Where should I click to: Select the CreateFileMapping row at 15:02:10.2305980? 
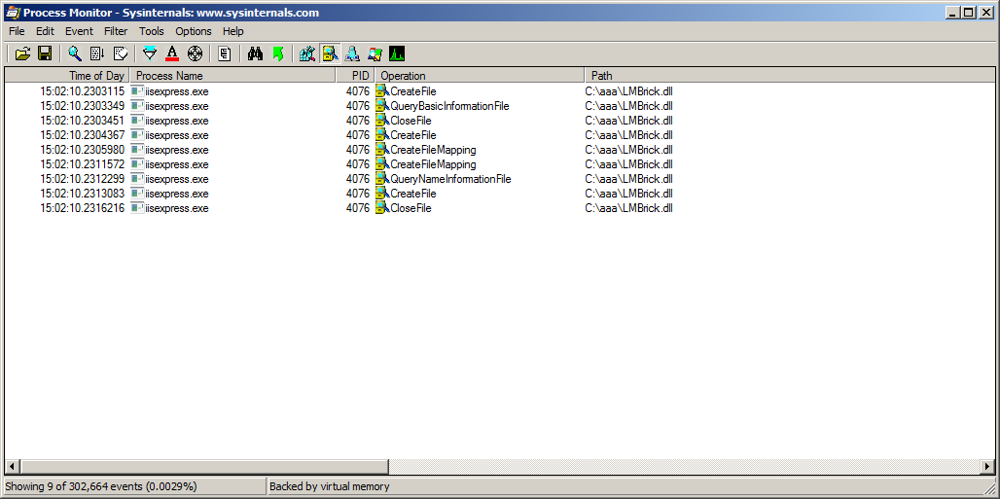pyautogui.click(x=499, y=150)
